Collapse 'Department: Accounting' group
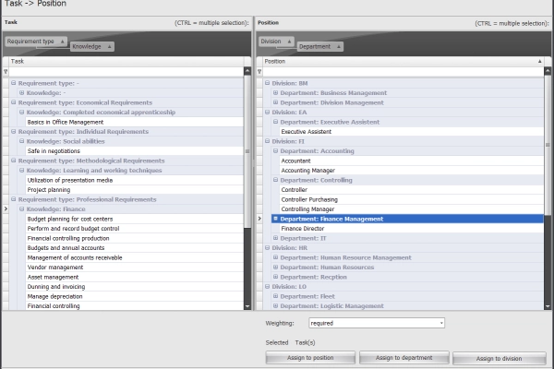Viewport: 554px width, 369px height. 275,150
